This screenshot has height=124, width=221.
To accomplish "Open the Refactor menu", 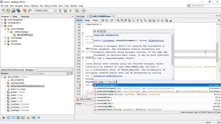I will (x=35, y=6).
